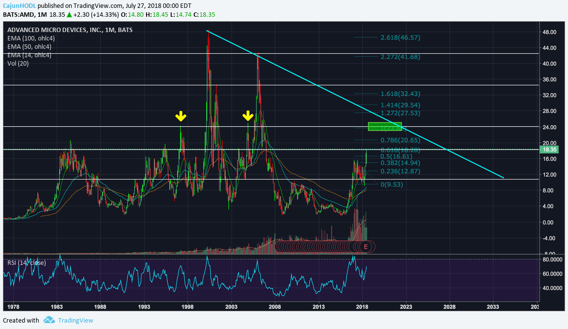Viewport: 568px width, 329px height.
Task: Click the 2033 label on time axis
Action: click(x=493, y=307)
